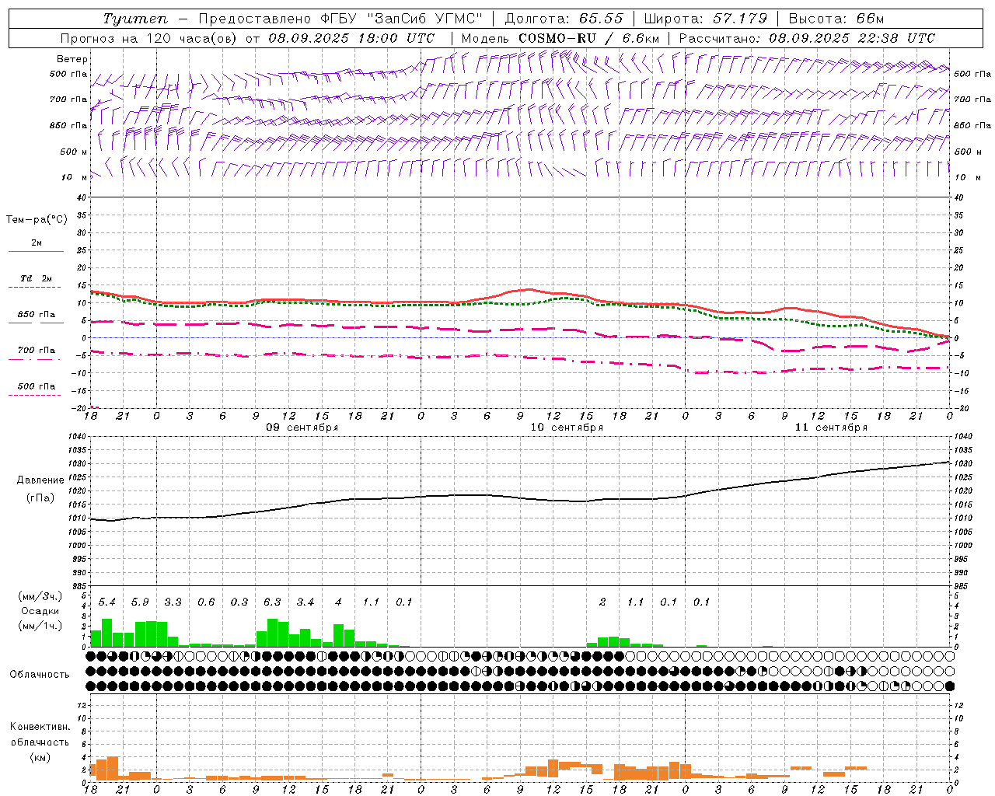The image size is (995, 796).
Task: Click the "Долгота: 65.55" longitude value
Action: 565,19
